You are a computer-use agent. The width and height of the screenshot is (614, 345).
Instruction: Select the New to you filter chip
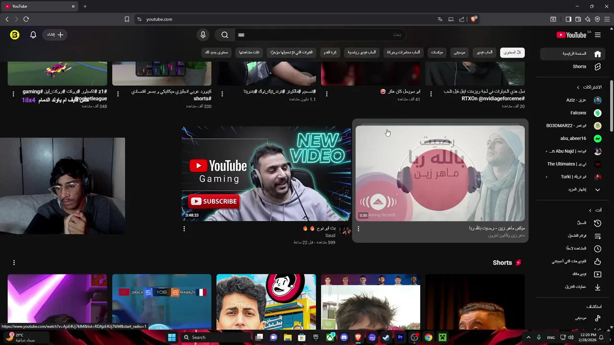[x=217, y=52]
